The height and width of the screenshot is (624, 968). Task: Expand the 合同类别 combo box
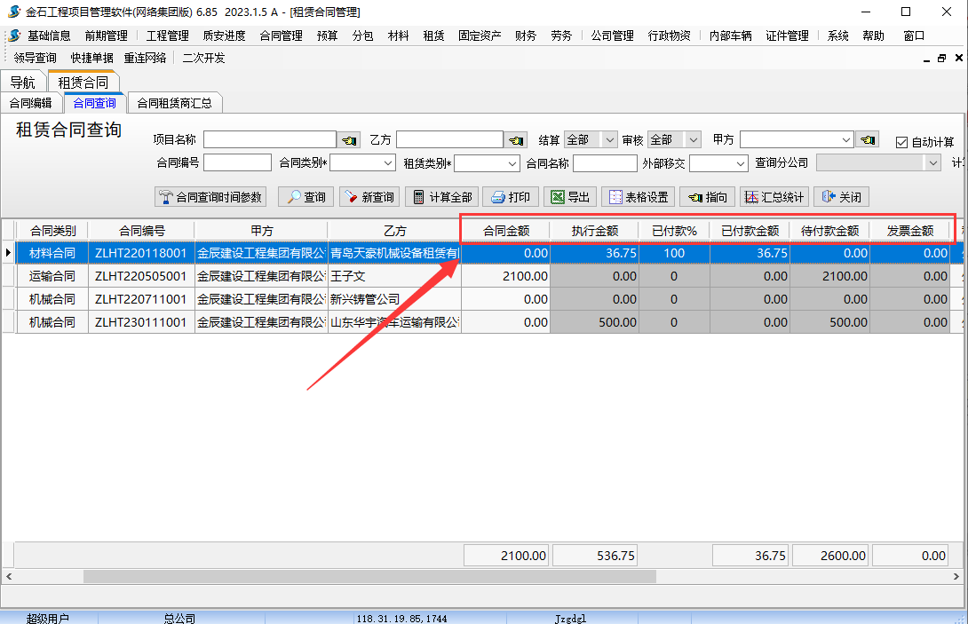click(x=388, y=163)
